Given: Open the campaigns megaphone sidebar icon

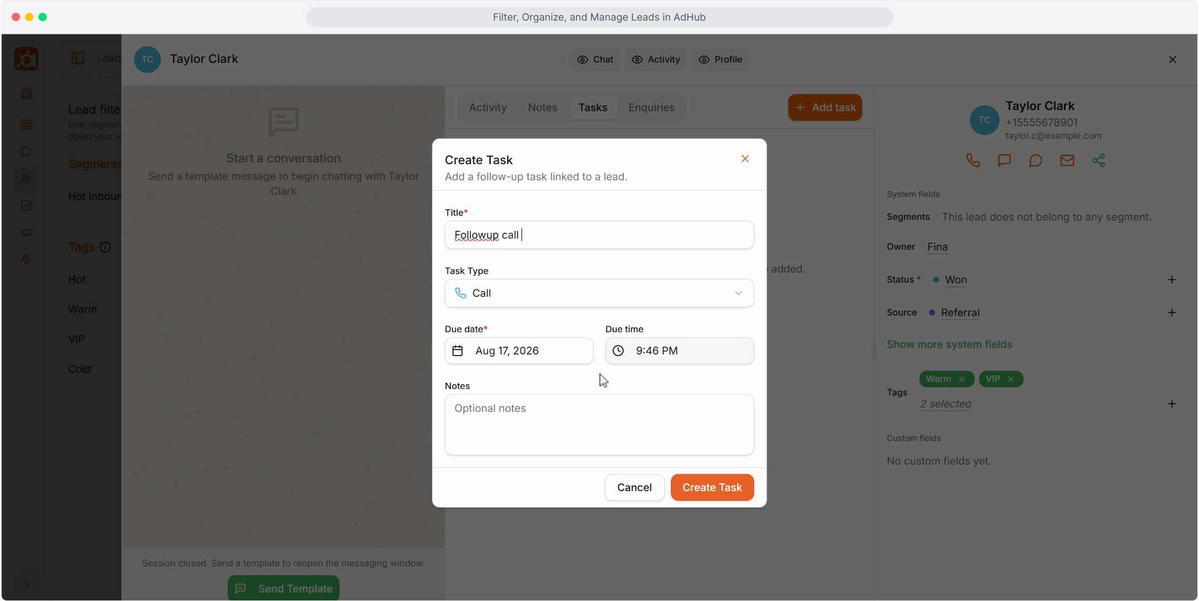Looking at the screenshot, I should point(26,232).
